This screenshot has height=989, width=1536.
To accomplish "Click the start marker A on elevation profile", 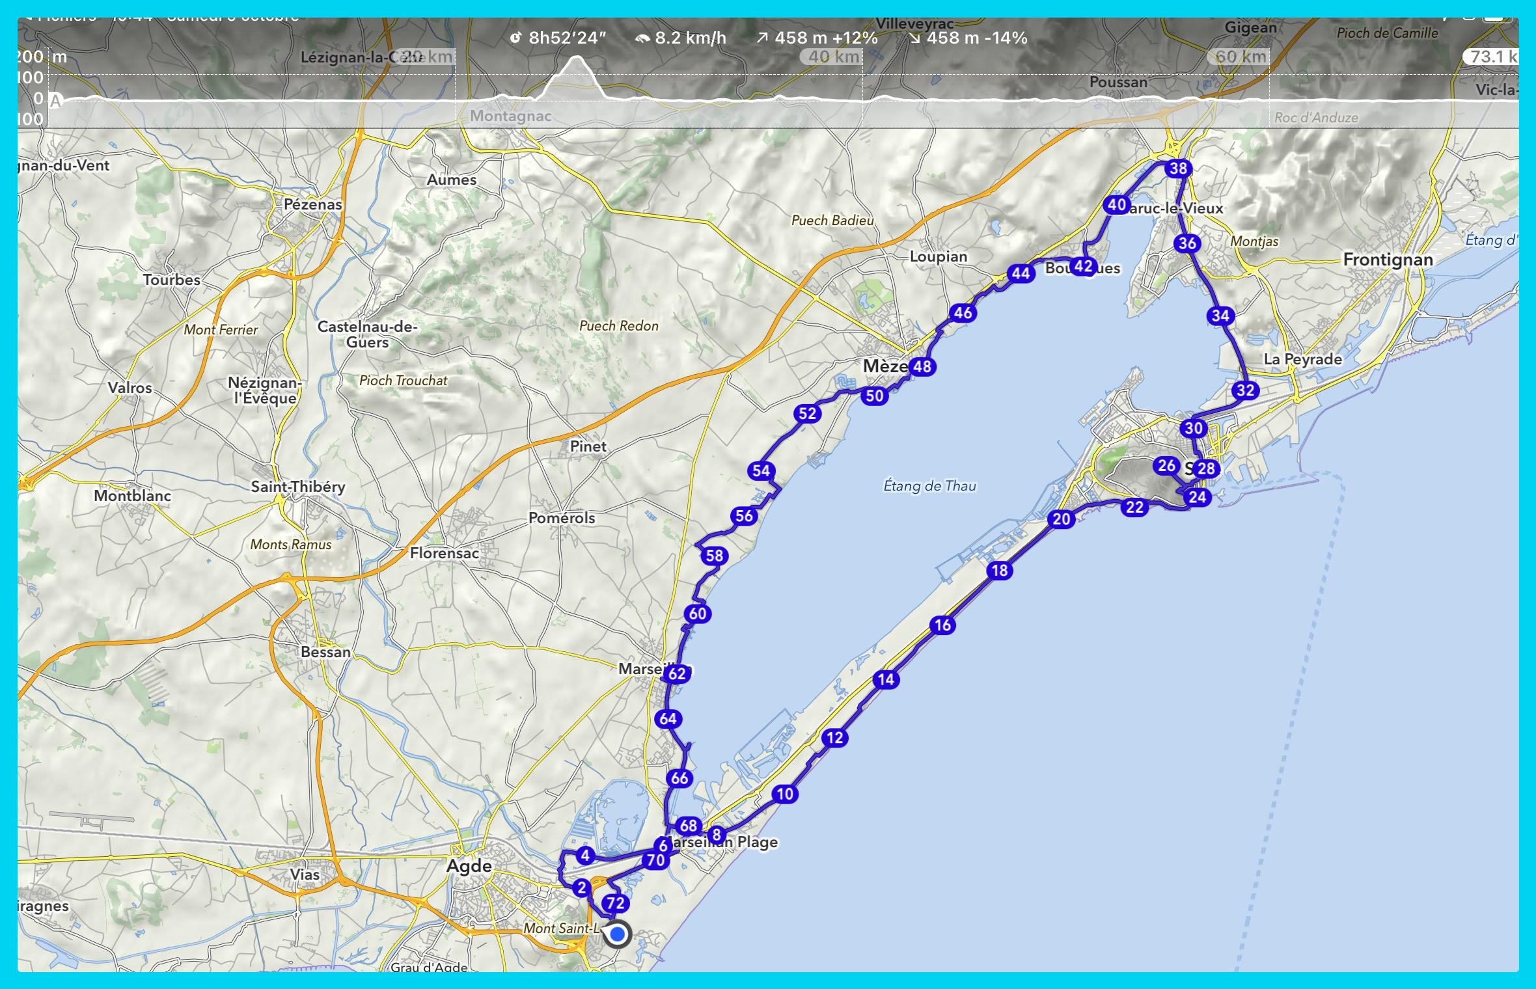I will tap(56, 102).
